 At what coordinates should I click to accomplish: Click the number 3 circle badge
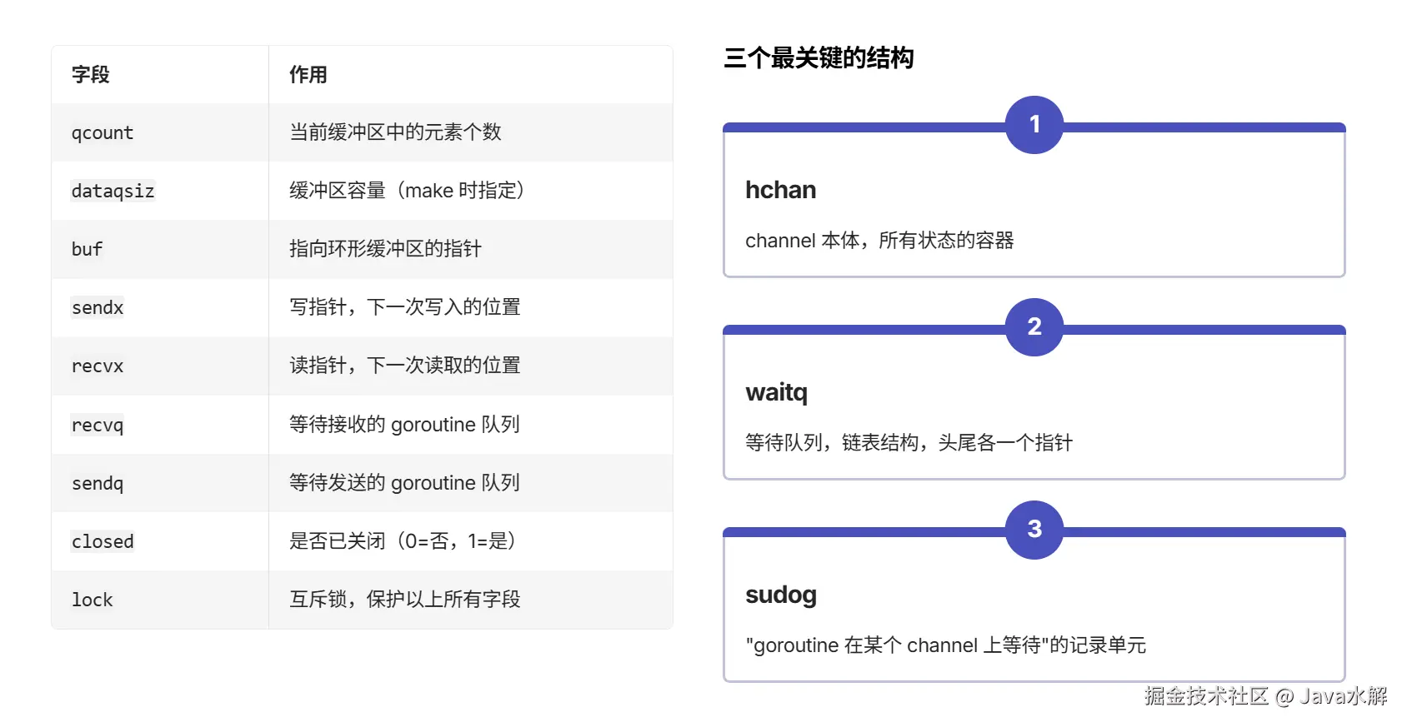tap(1034, 530)
